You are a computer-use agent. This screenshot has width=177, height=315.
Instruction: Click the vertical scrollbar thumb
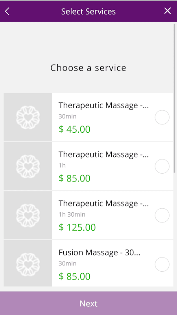175,98
